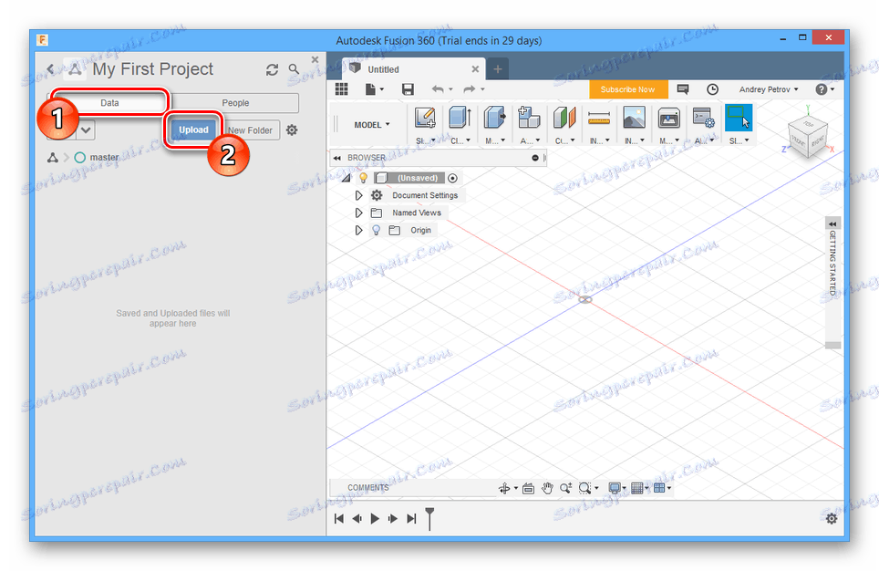Collapse the Getting Started side panel
879x571 pixels.
pos(832,223)
